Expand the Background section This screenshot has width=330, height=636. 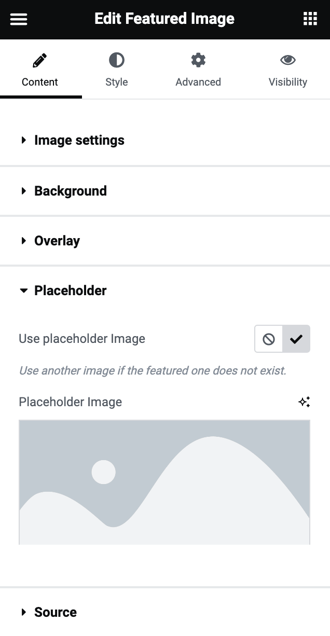tap(70, 191)
